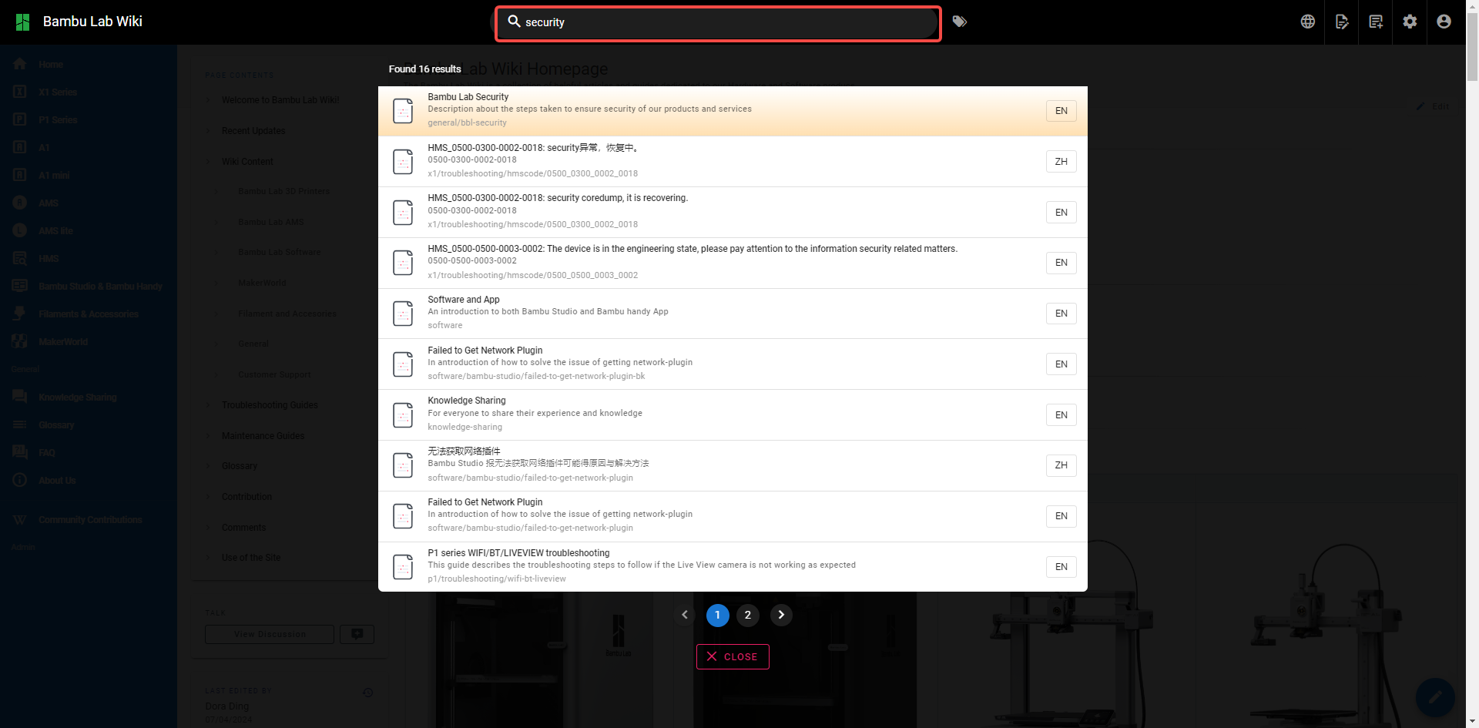Click EN badge on Software and App row
This screenshot has width=1479, height=728.
pyautogui.click(x=1061, y=314)
